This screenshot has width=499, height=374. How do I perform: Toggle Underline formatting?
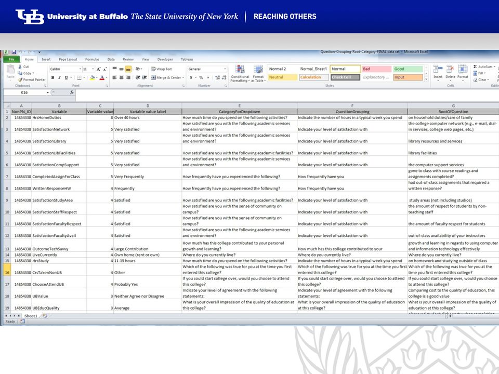[66, 77]
